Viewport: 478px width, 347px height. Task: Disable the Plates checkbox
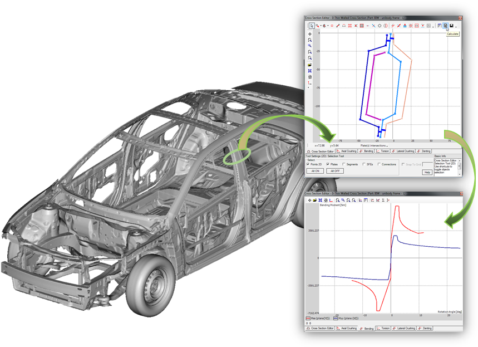click(328, 164)
